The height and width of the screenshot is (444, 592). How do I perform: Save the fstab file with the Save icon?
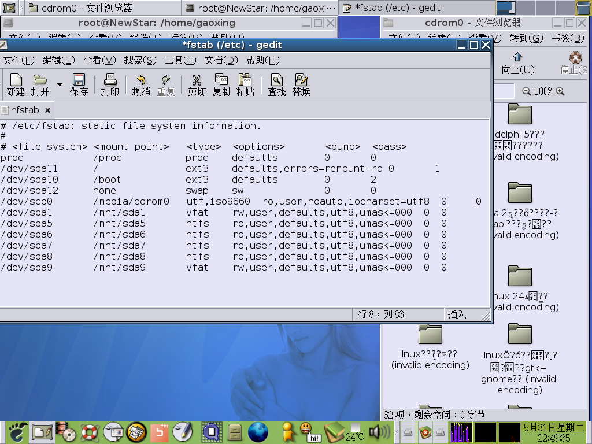pyautogui.click(x=79, y=84)
